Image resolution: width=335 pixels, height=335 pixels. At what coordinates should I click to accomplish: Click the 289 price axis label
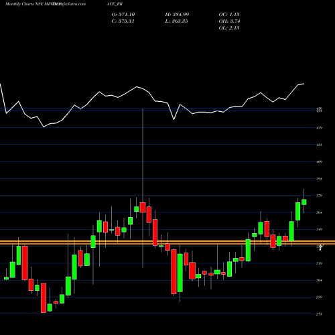coord(319,297)
